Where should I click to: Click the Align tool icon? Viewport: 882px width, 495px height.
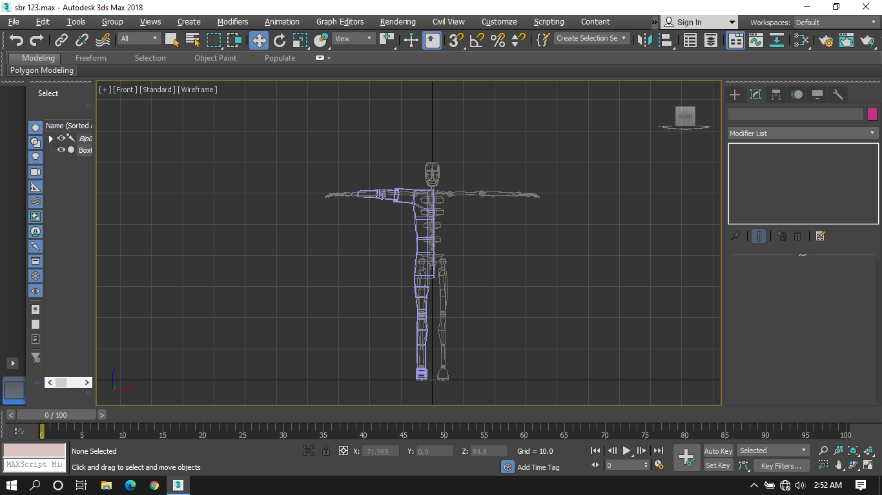664,40
